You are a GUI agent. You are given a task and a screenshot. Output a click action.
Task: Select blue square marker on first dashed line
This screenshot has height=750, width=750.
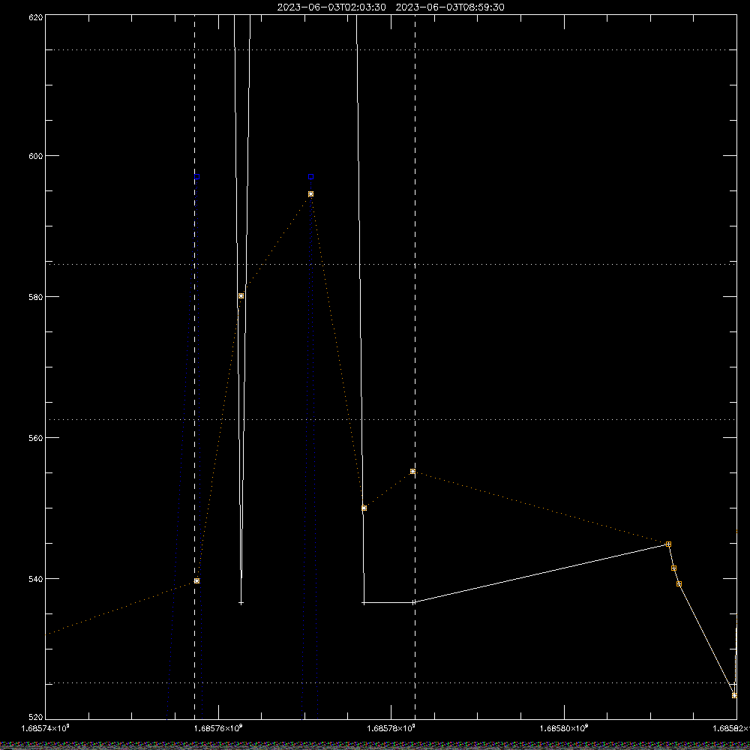click(x=196, y=177)
